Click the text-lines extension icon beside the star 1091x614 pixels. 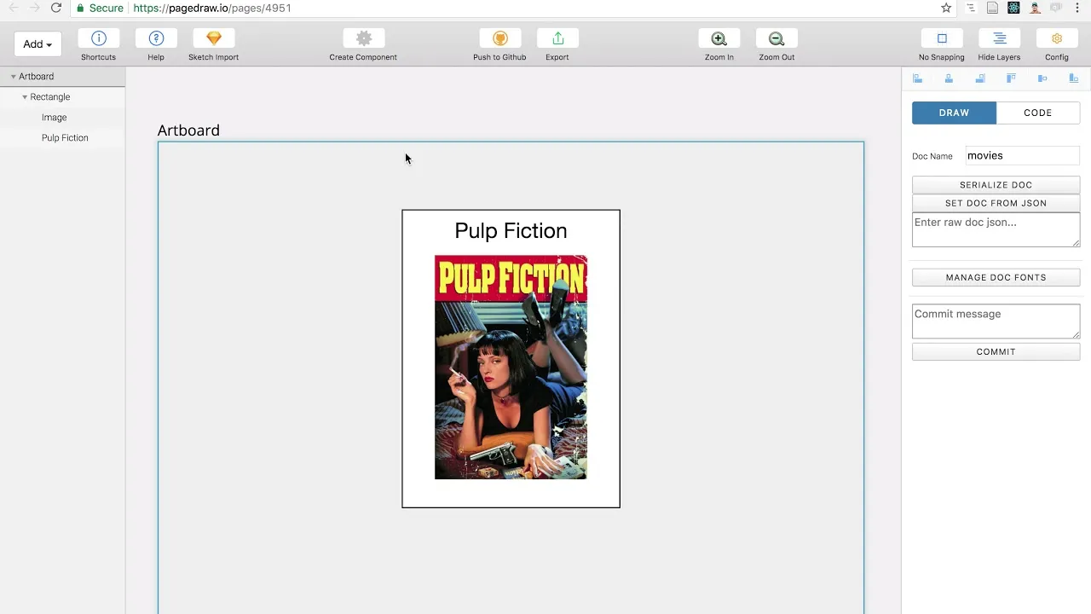pyautogui.click(x=971, y=8)
